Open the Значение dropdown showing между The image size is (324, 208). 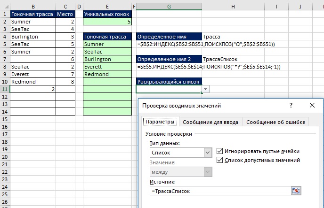point(208,172)
